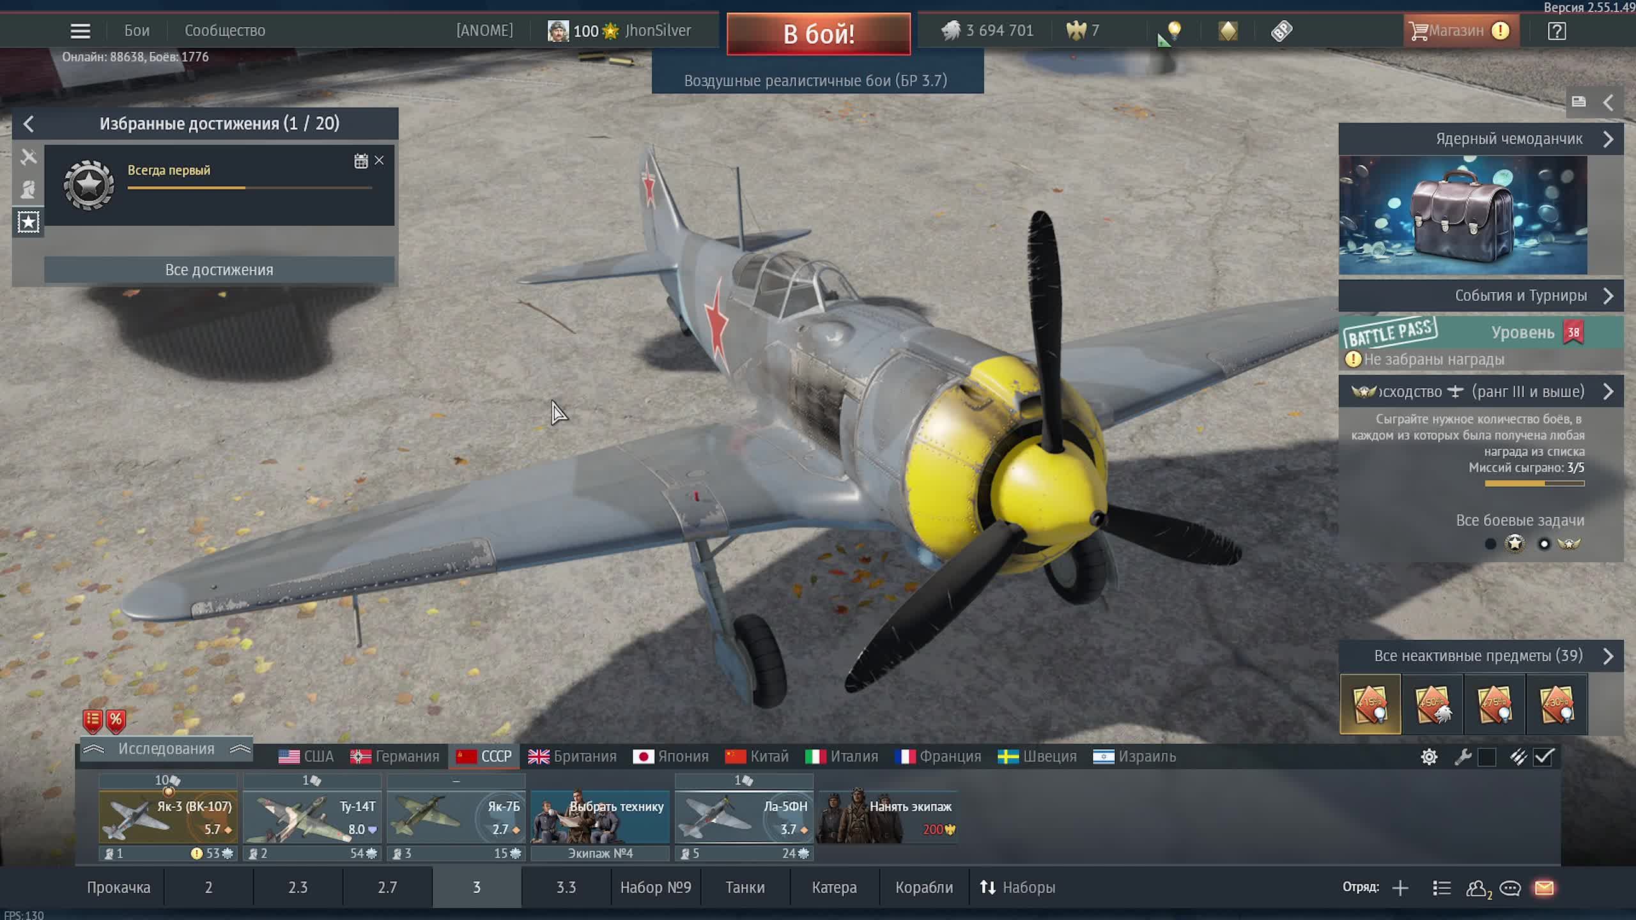Screen dimensions: 1636x920
Task: Open the chat speech bubble icon
Action: 1510,888
